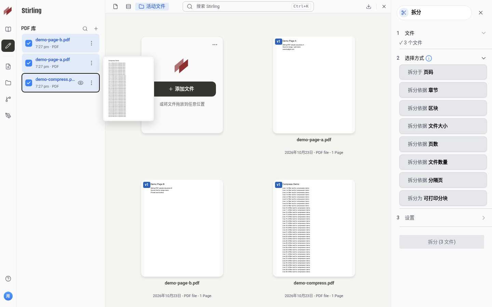Switch to the 活动文件 tab

[x=152, y=6]
